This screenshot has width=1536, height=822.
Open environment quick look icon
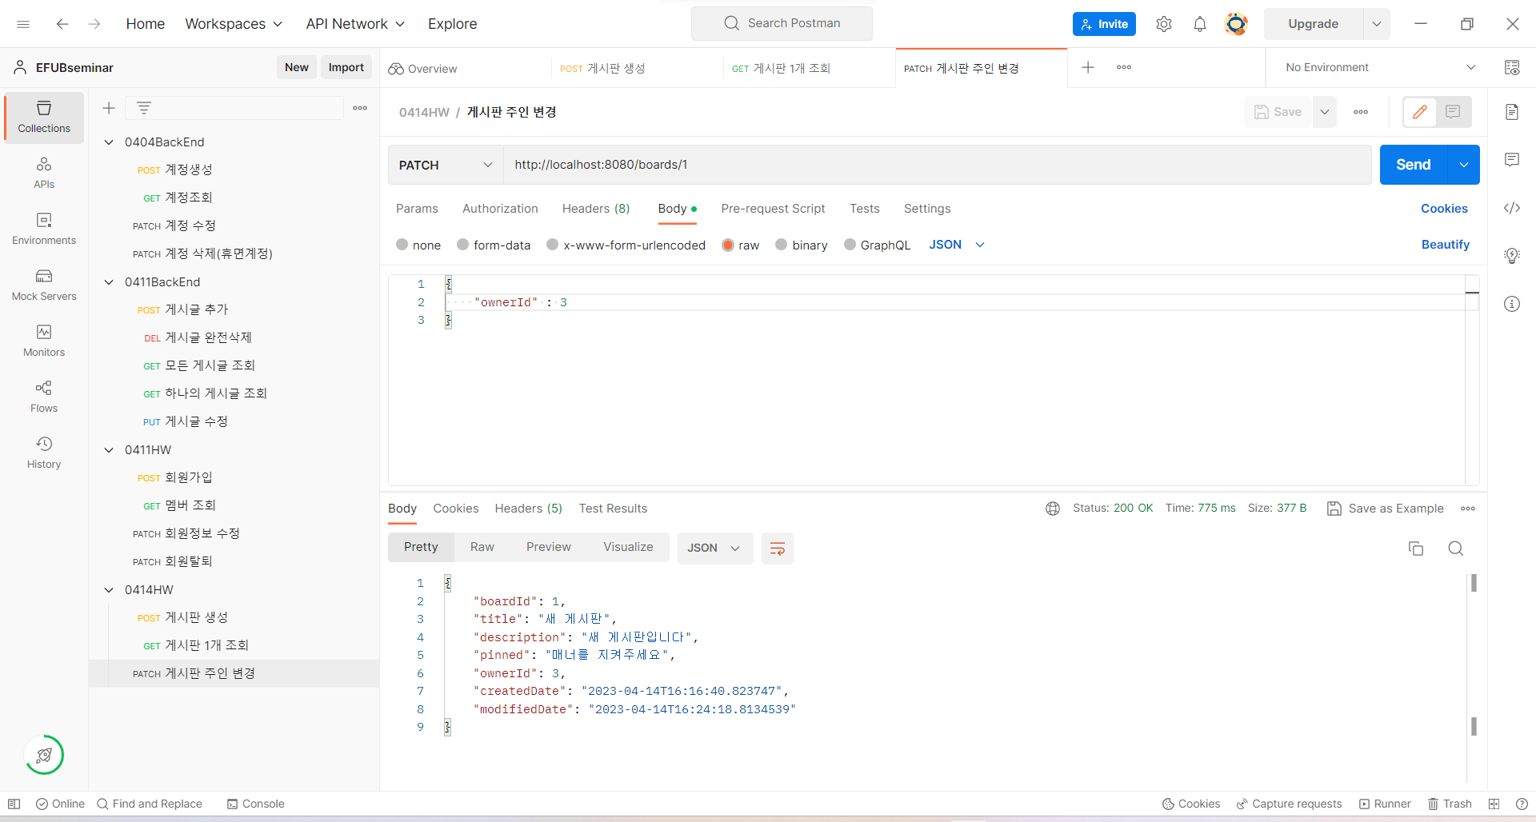pyautogui.click(x=1512, y=67)
